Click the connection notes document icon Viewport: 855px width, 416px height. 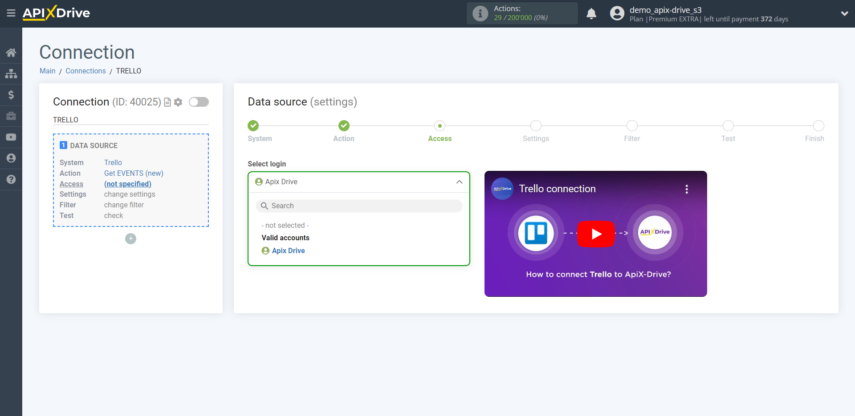167,102
